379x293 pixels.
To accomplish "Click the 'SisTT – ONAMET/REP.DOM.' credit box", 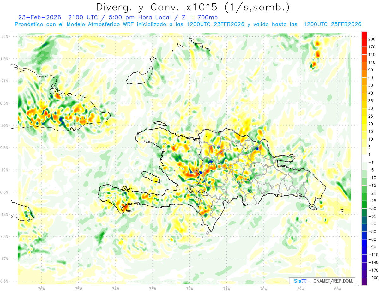I will pyautogui.click(x=322, y=280).
